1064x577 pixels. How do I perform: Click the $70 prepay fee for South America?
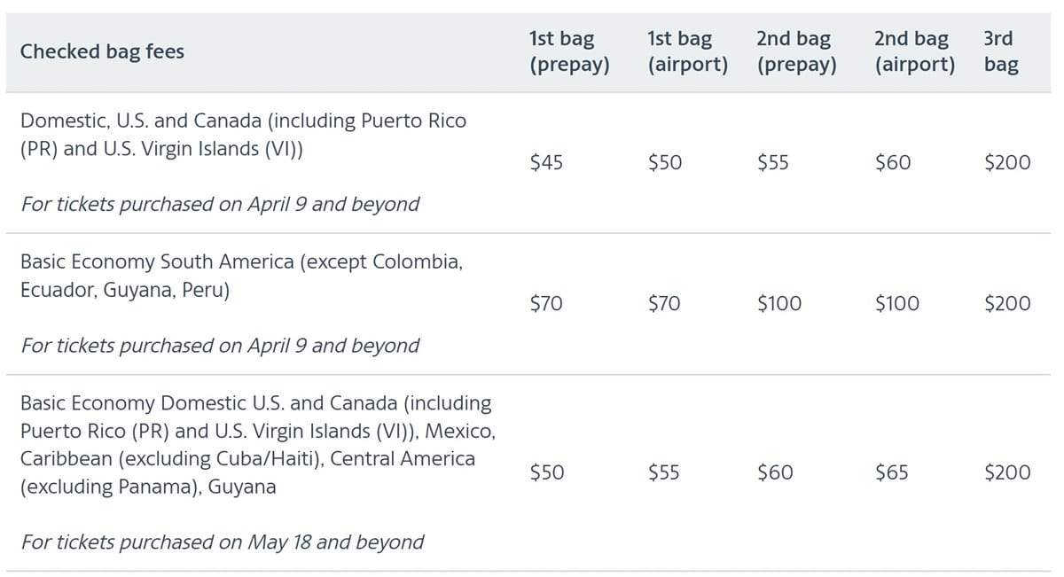point(545,304)
